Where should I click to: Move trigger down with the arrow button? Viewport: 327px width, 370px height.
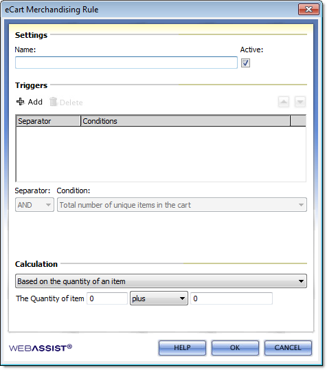pos(300,102)
